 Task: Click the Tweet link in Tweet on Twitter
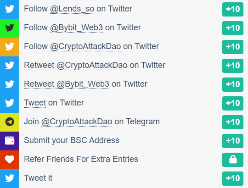[x=35, y=103]
